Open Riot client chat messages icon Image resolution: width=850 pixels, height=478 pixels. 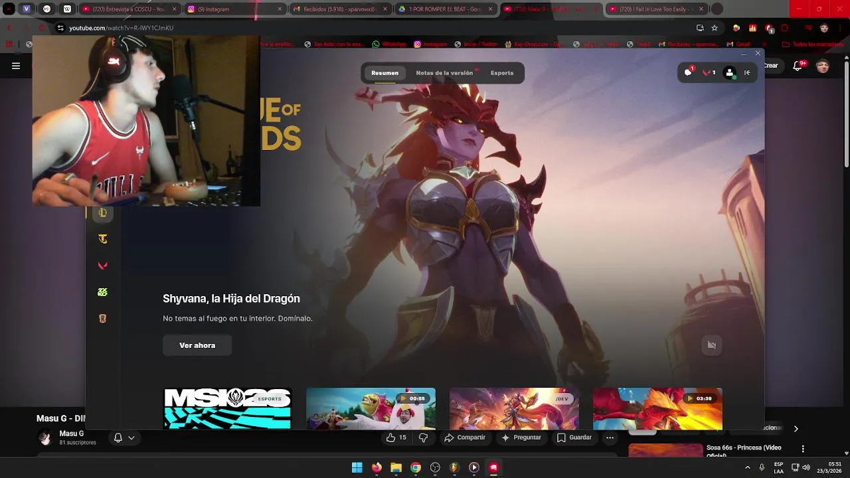point(688,72)
